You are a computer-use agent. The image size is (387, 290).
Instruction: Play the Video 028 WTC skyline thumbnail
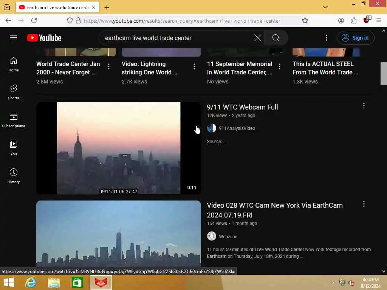118,233
